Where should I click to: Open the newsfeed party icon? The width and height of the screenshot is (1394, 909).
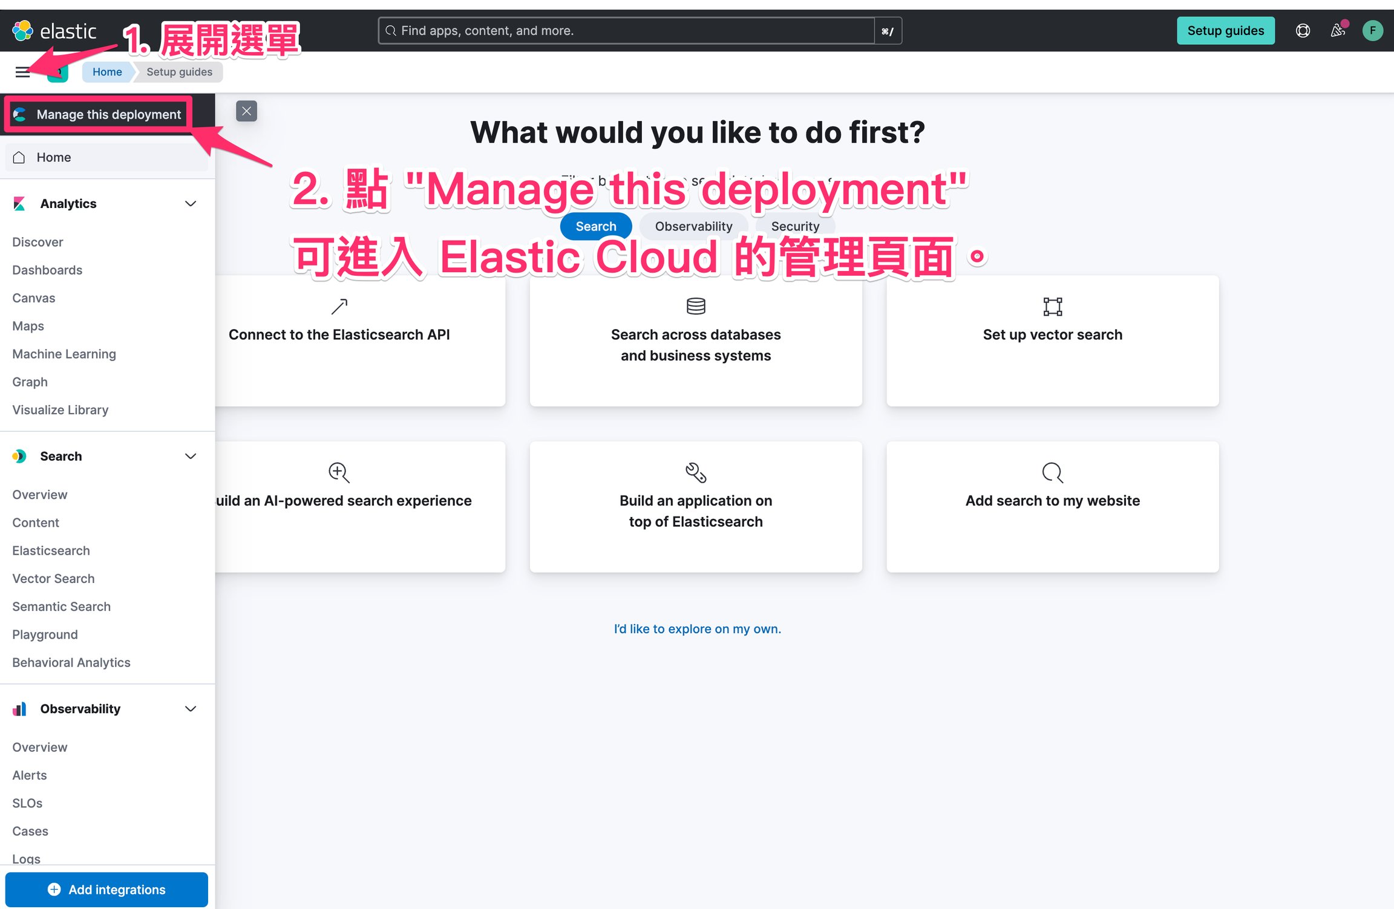point(1338,30)
